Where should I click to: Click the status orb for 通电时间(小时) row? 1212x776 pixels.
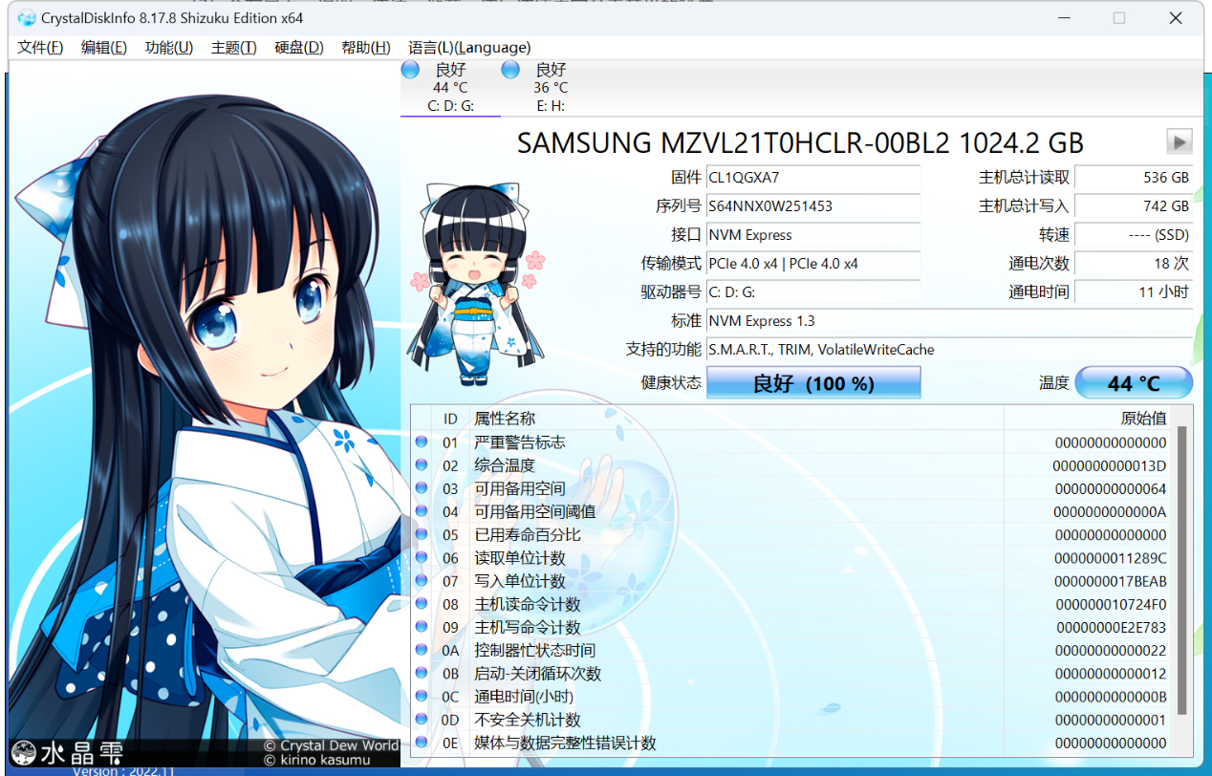click(422, 697)
